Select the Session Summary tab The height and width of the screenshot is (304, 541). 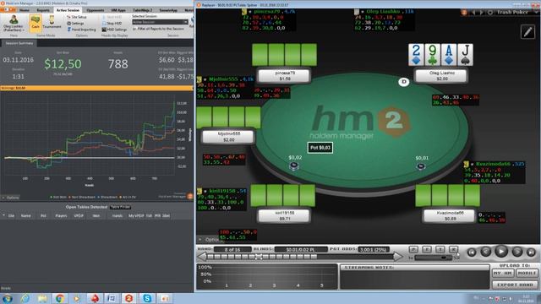19,43
